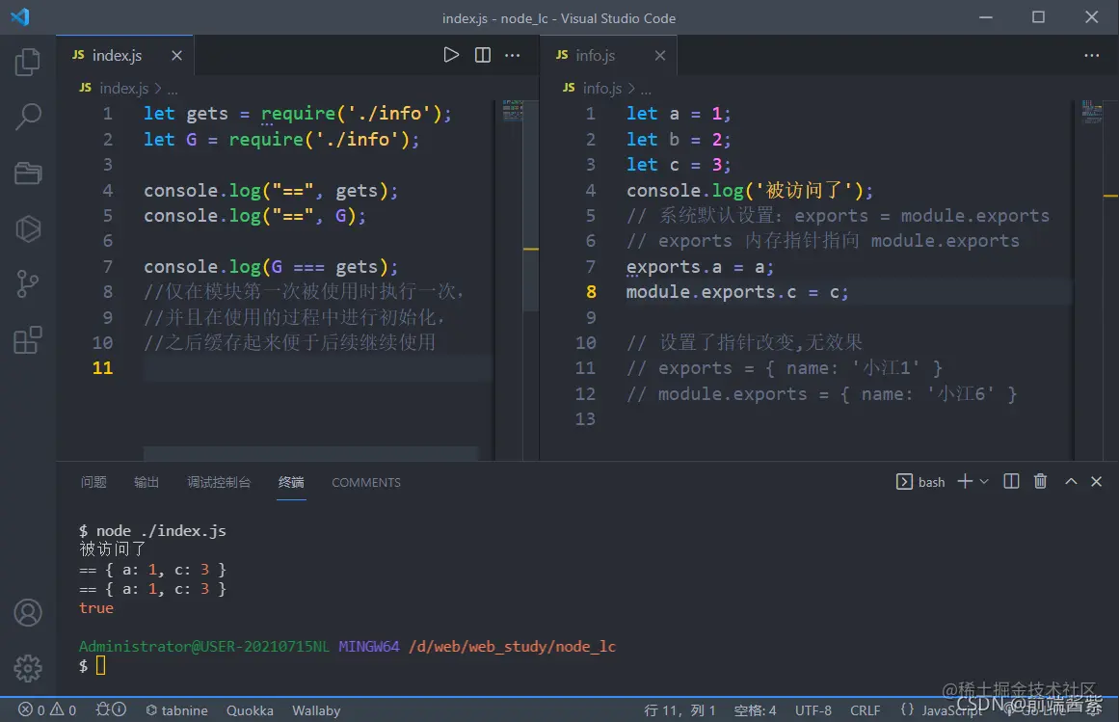The image size is (1119, 722).
Task: Click the debug status bar icon
Action: click(x=111, y=709)
